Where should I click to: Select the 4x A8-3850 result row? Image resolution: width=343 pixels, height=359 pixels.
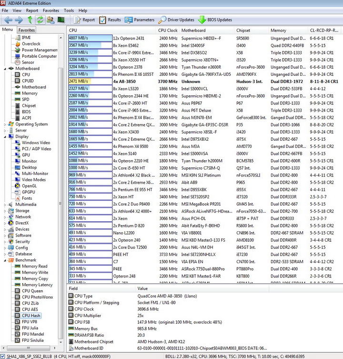tap(205, 82)
